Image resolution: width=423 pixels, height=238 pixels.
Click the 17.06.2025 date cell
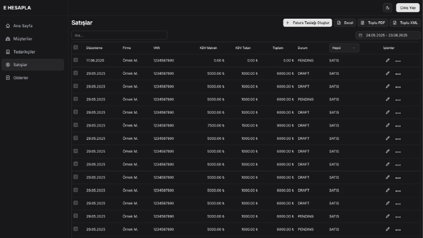click(x=95, y=61)
